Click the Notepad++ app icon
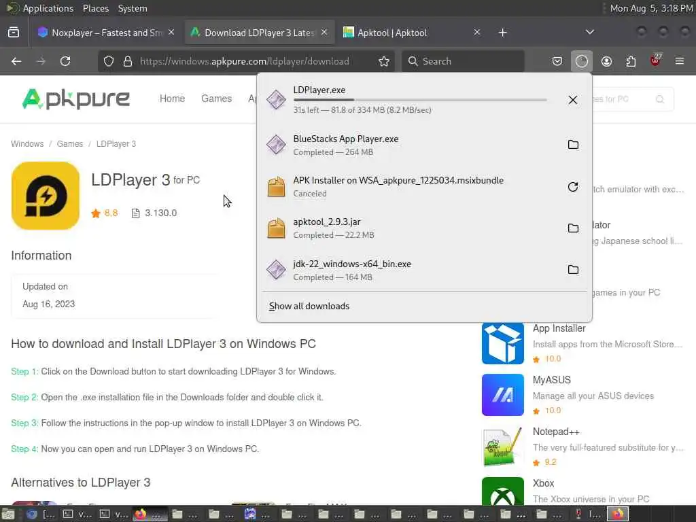 (503, 447)
